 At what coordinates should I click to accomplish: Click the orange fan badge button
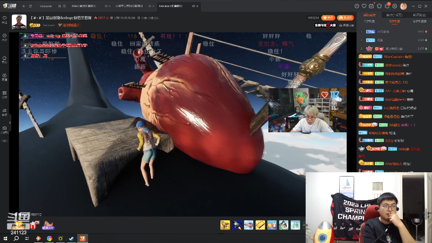(345, 18)
